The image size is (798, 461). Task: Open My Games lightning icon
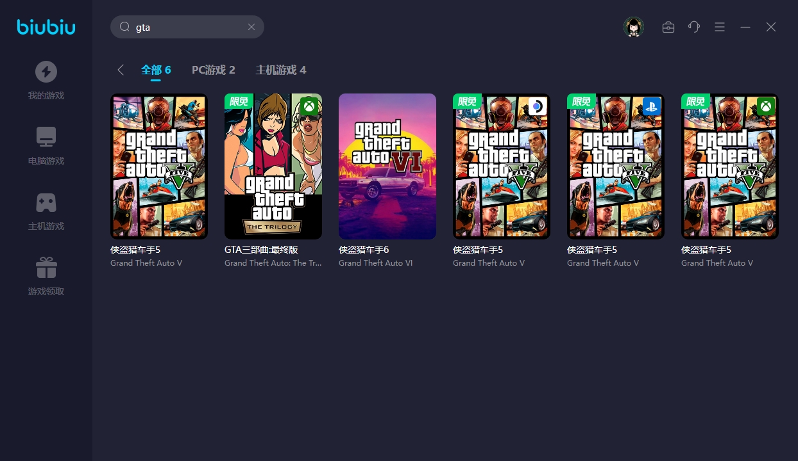click(46, 72)
